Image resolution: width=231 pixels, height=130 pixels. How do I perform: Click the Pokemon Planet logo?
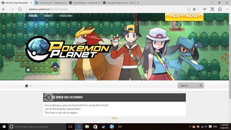point(68,49)
